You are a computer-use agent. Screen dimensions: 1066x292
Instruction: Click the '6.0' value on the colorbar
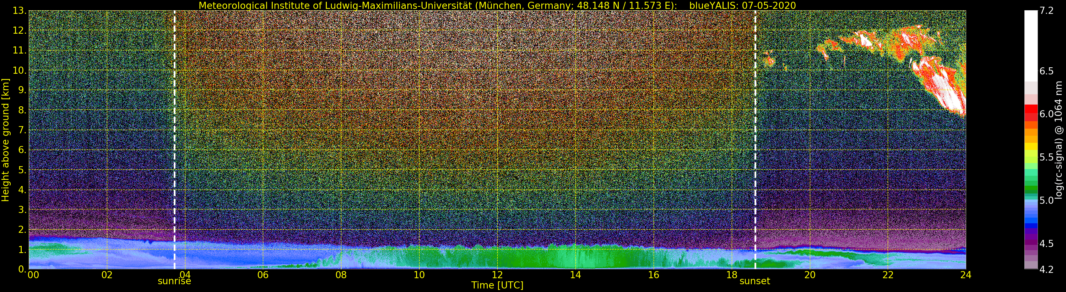(1046, 114)
